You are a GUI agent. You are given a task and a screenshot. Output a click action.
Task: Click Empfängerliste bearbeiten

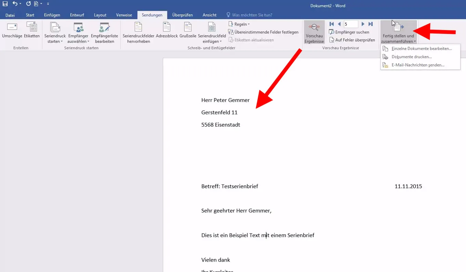[x=104, y=33]
